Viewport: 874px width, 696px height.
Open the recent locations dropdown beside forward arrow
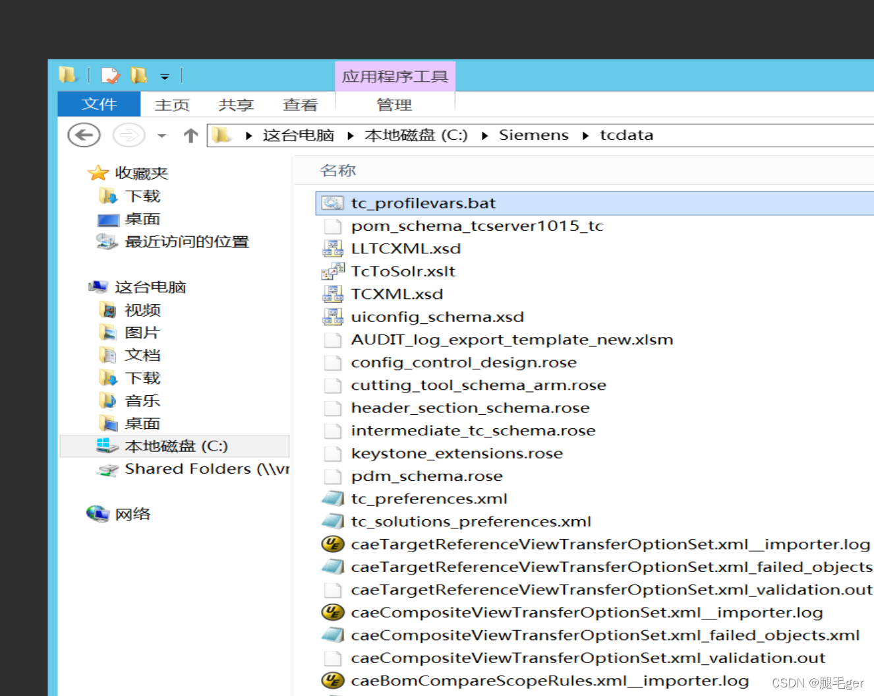click(x=161, y=135)
